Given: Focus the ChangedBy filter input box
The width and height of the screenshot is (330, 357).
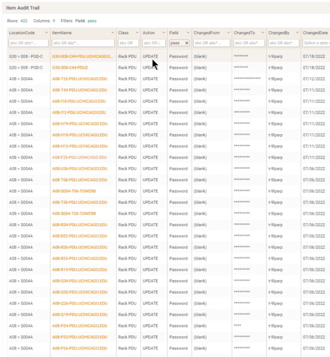Looking at the screenshot, I should pyautogui.click(x=283, y=43).
